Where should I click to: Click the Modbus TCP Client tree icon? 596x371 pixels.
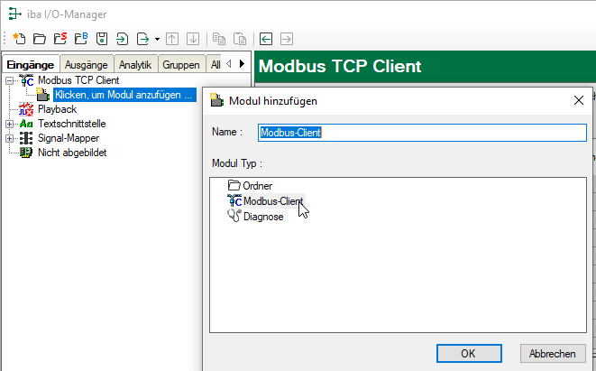[27, 80]
